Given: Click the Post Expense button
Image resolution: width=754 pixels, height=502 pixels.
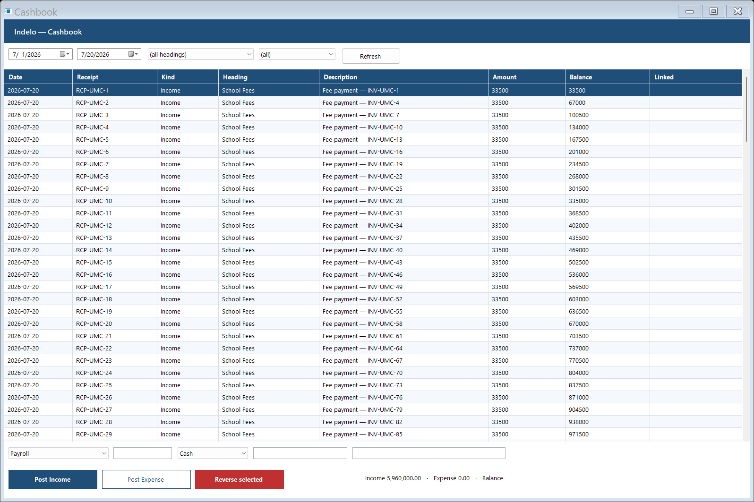Looking at the screenshot, I should point(146,479).
